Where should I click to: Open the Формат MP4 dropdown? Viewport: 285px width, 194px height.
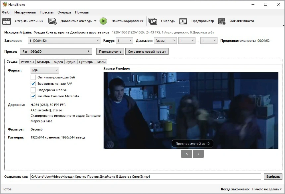[x=45, y=70]
